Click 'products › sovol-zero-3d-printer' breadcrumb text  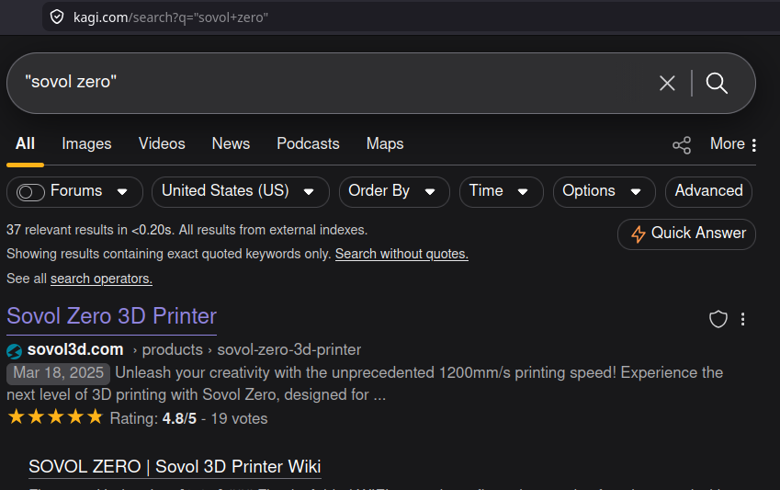coord(252,350)
